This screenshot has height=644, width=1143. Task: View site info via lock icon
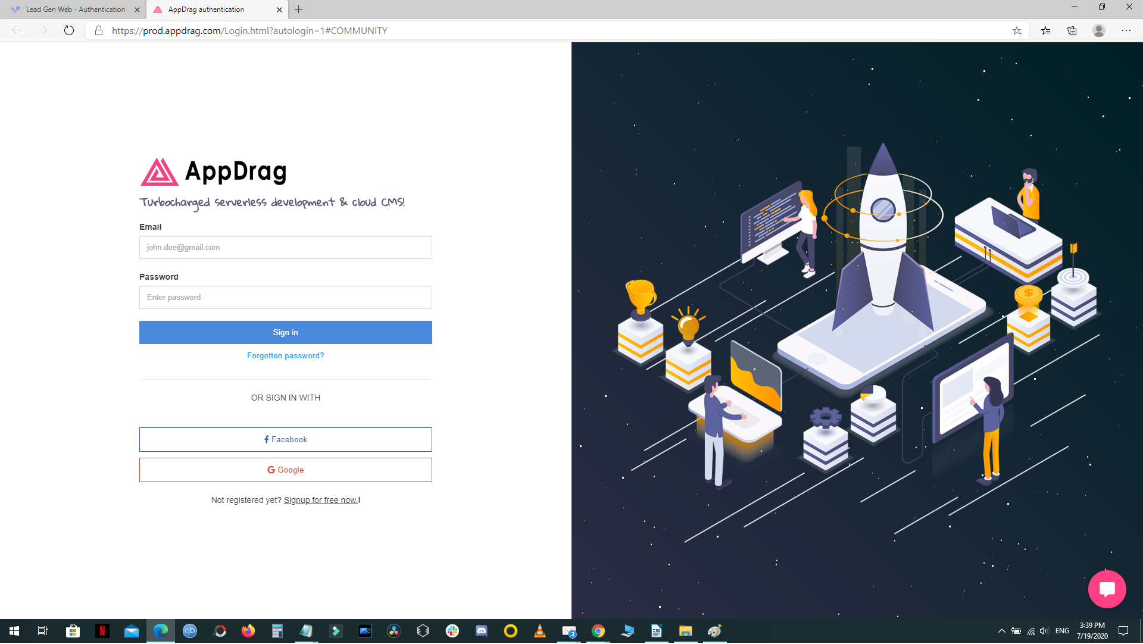pyautogui.click(x=99, y=31)
